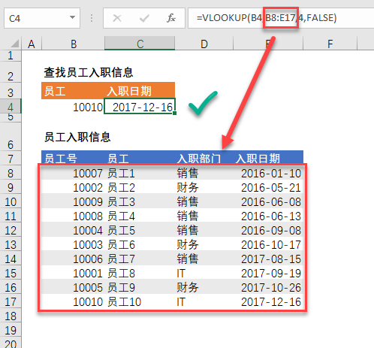The height and width of the screenshot is (348, 374).
Task: Select the date 2016-09-08 cell
Action: (268, 230)
